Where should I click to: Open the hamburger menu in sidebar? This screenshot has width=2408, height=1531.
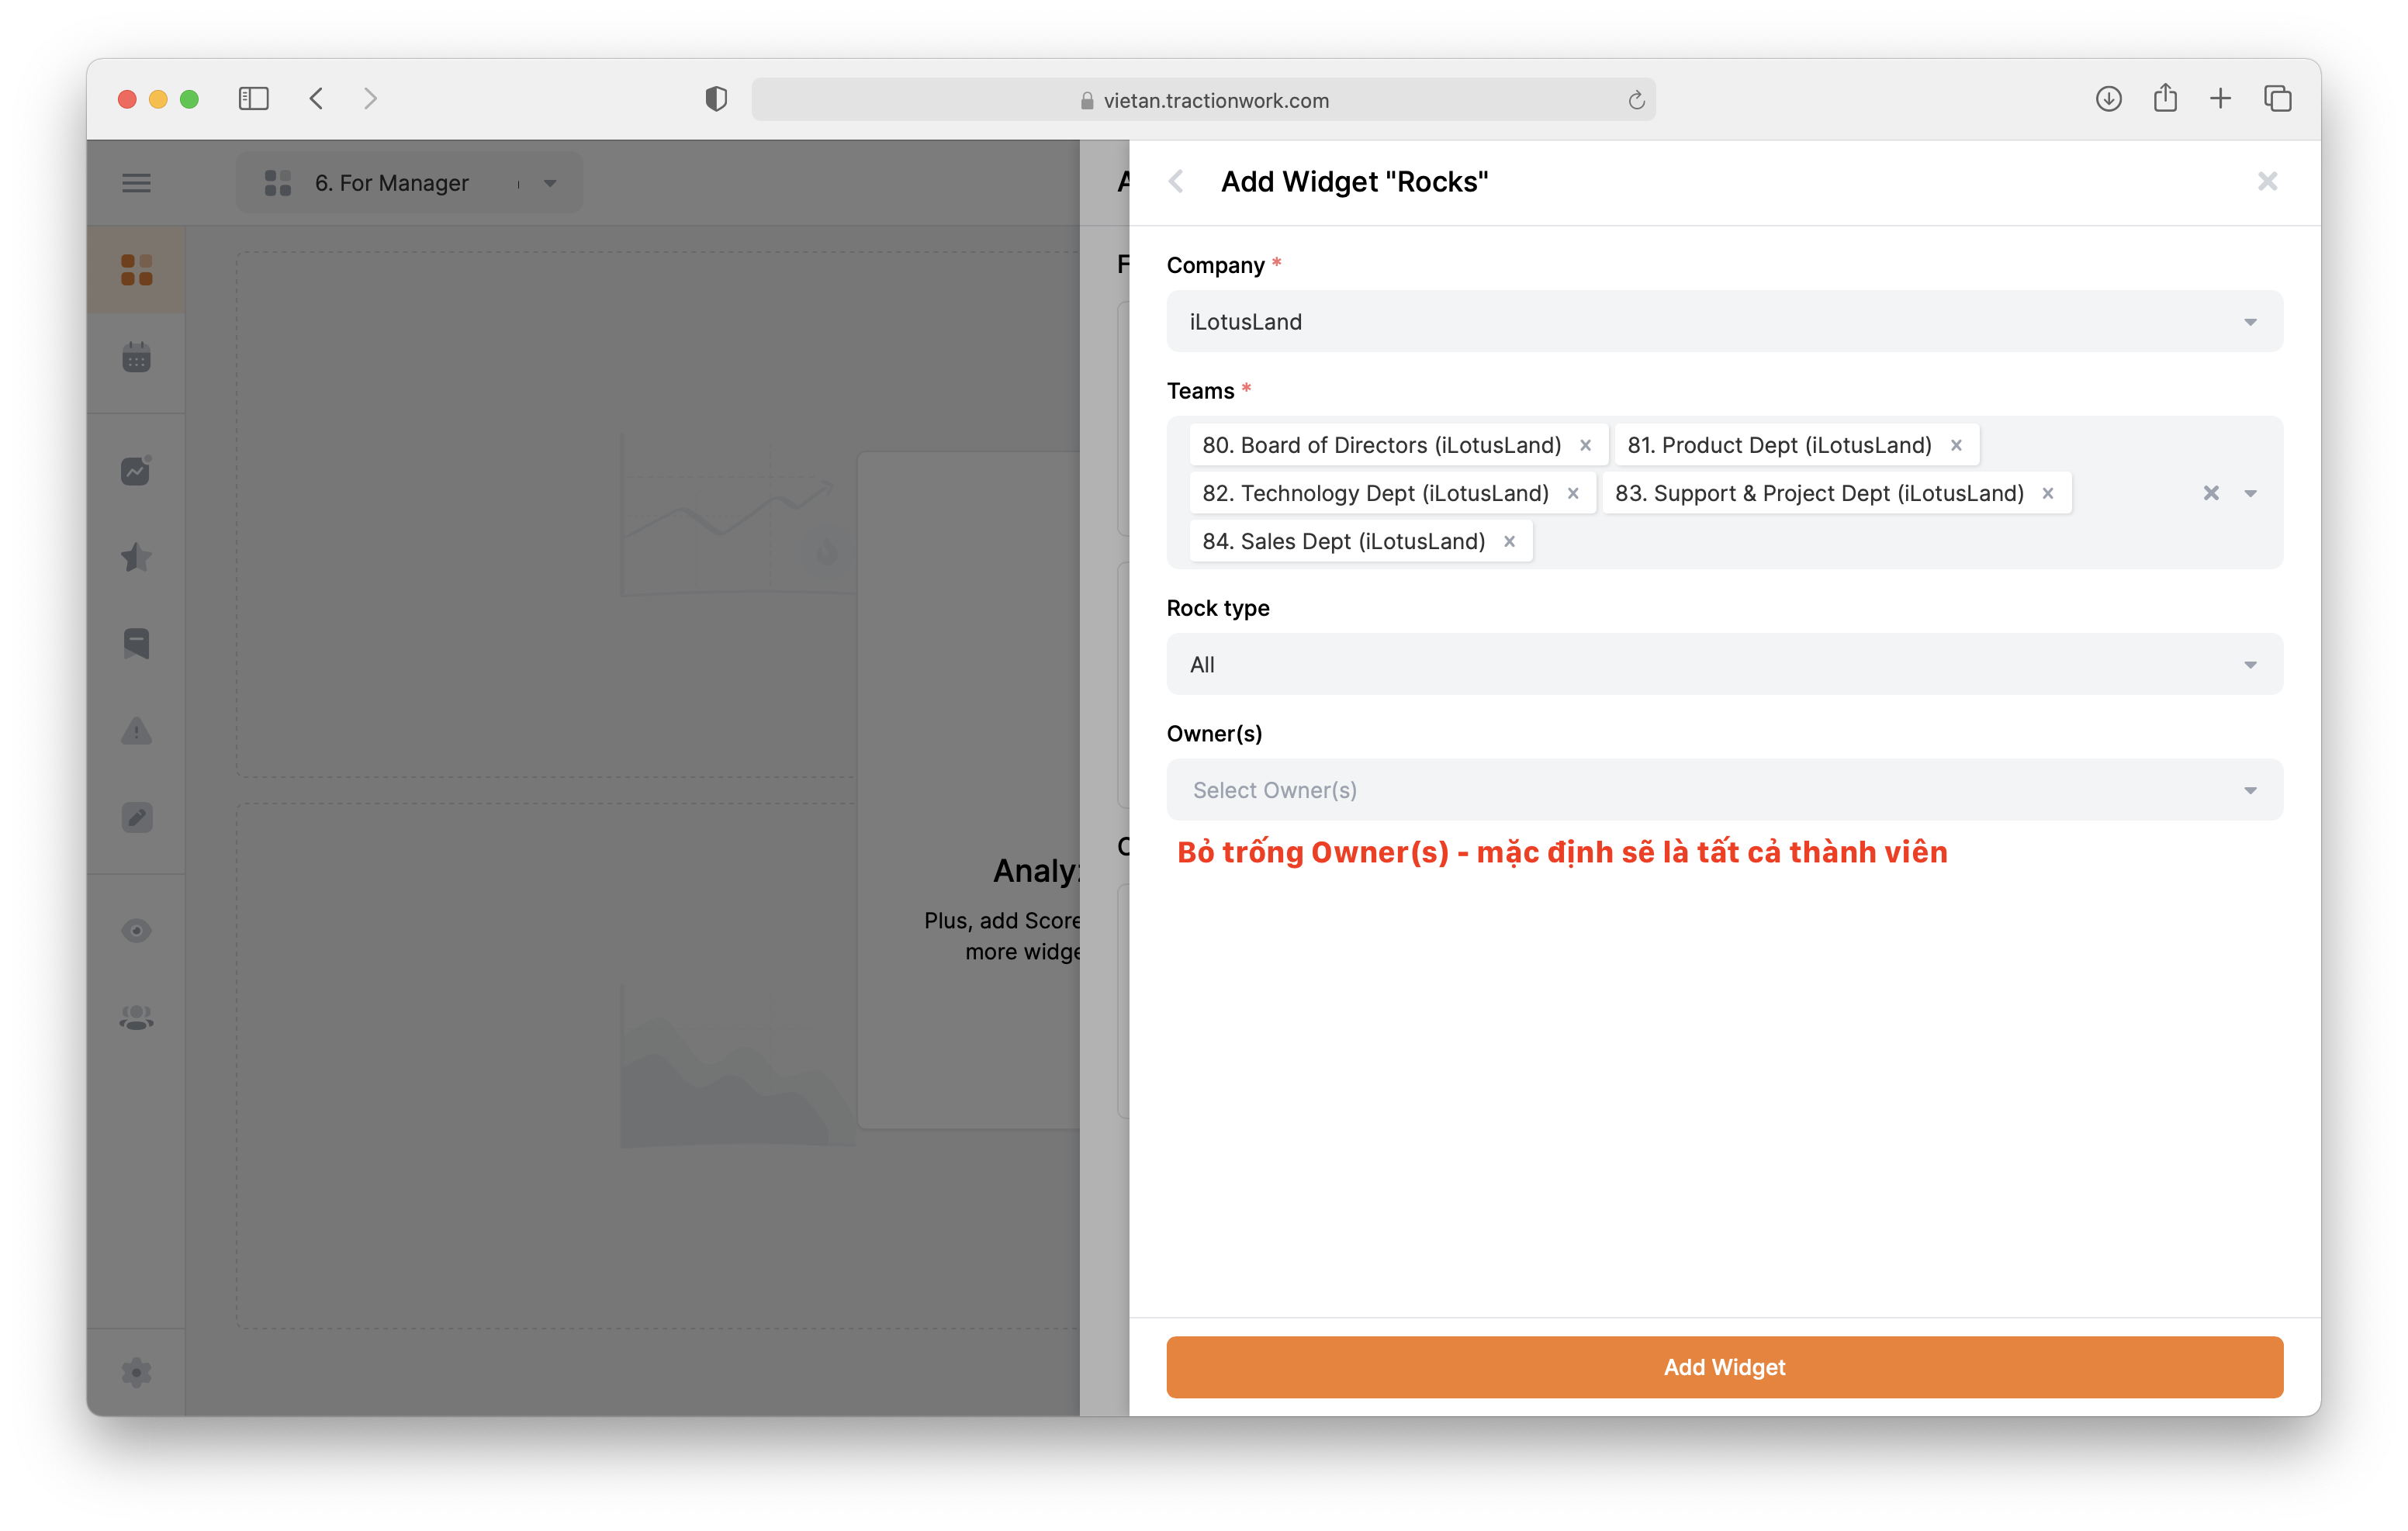tap(136, 183)
